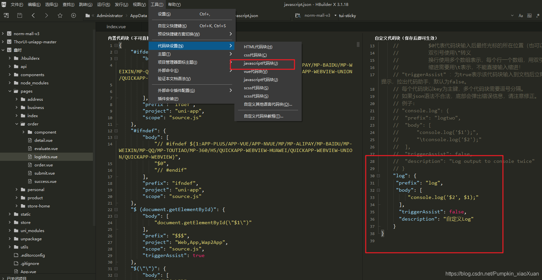
Task: Click AppData in the breadcrumb path
Action: [x=139, y=15]
